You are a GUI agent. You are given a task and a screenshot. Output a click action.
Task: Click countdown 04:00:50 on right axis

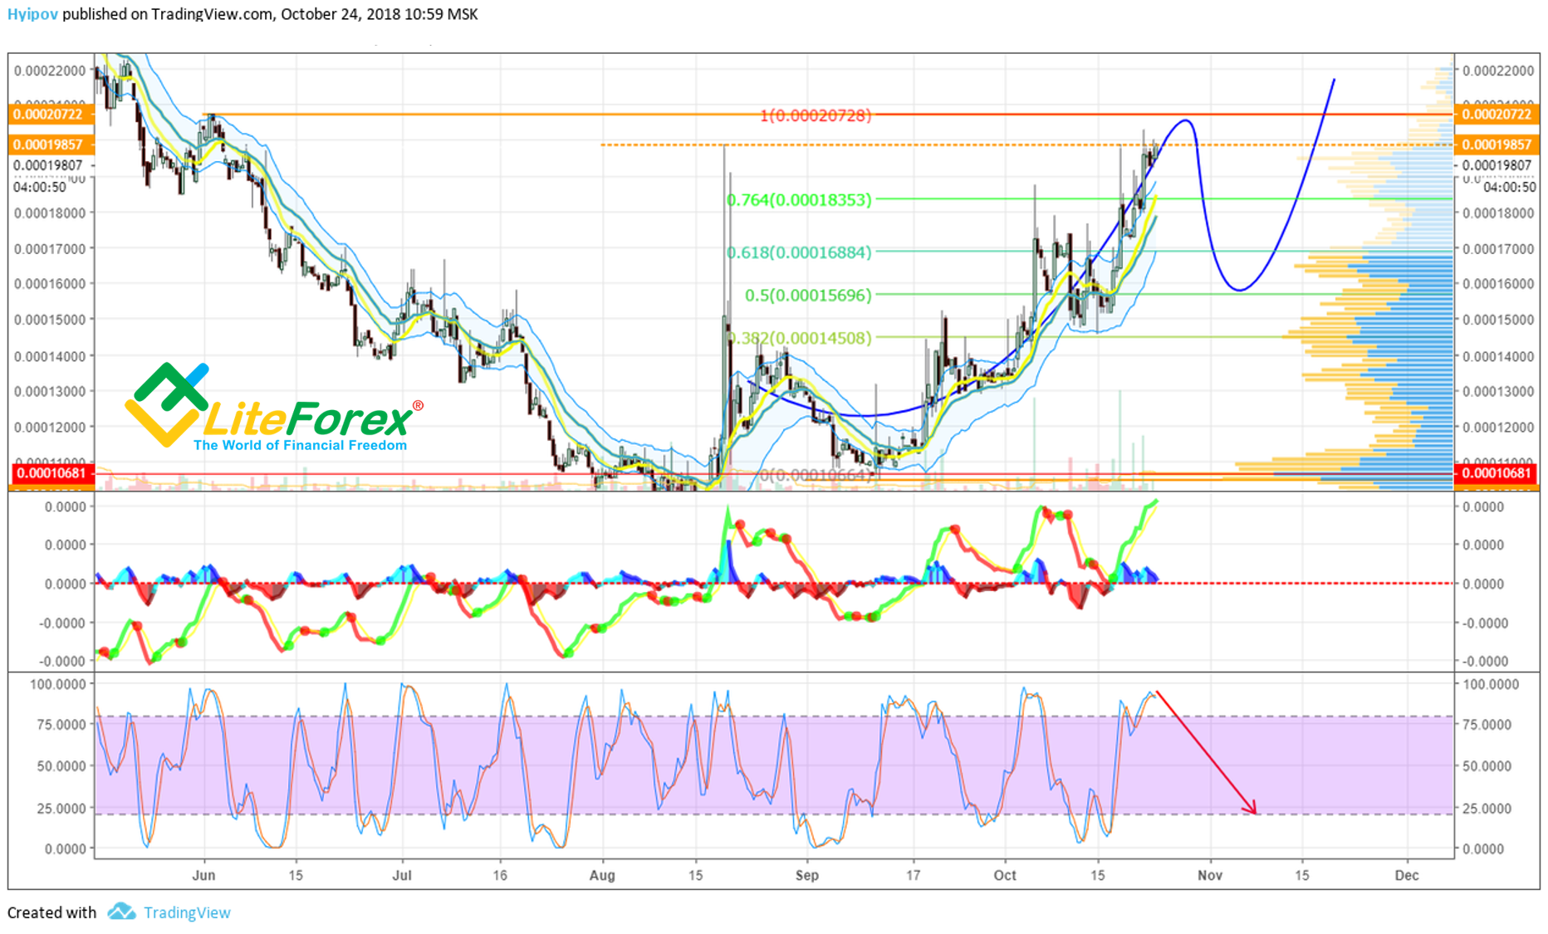coord(1510,187)
